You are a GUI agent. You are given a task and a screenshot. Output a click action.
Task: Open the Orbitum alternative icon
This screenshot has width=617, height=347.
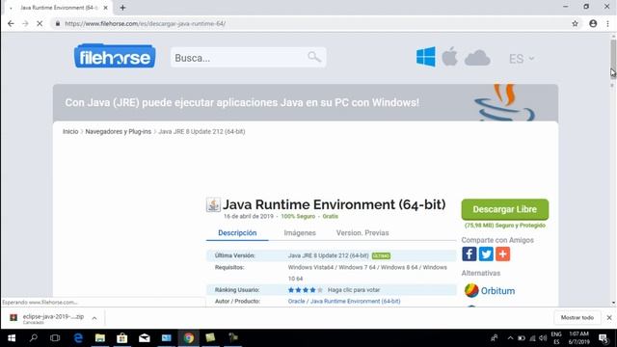[x=471, y=290]
